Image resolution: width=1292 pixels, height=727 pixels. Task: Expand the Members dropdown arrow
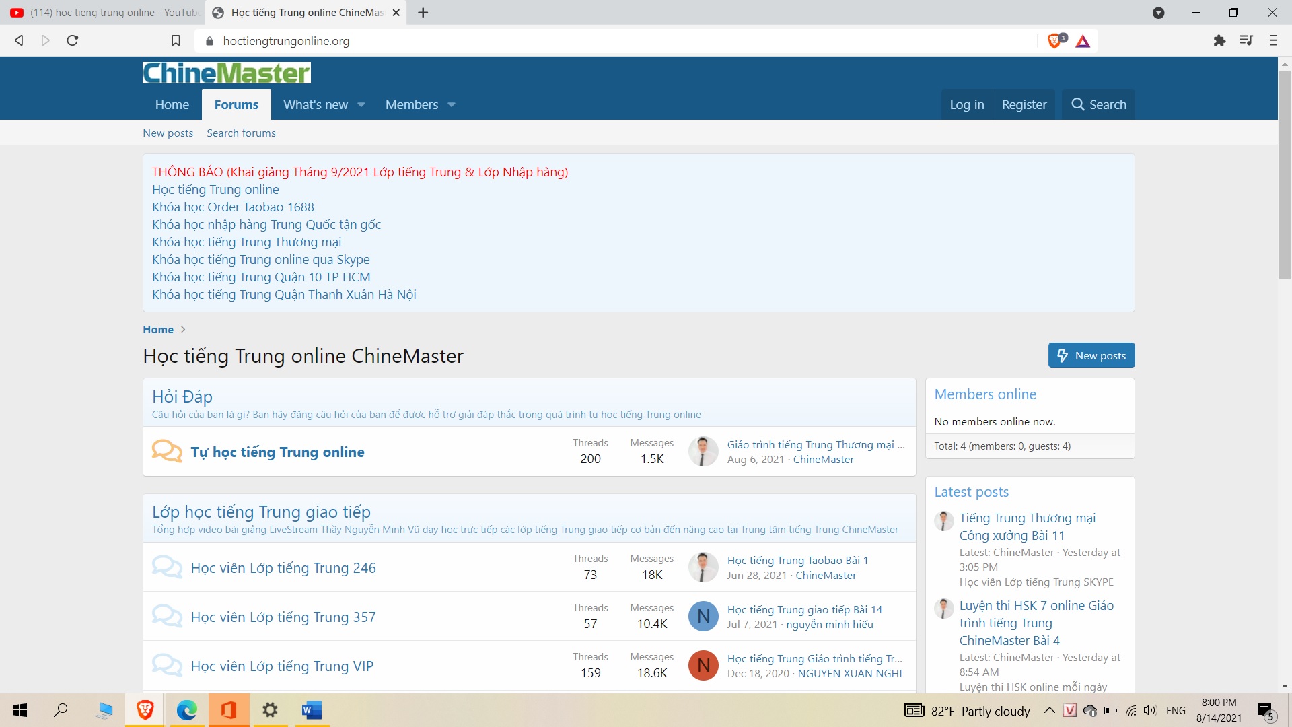[x=452, y=105]
